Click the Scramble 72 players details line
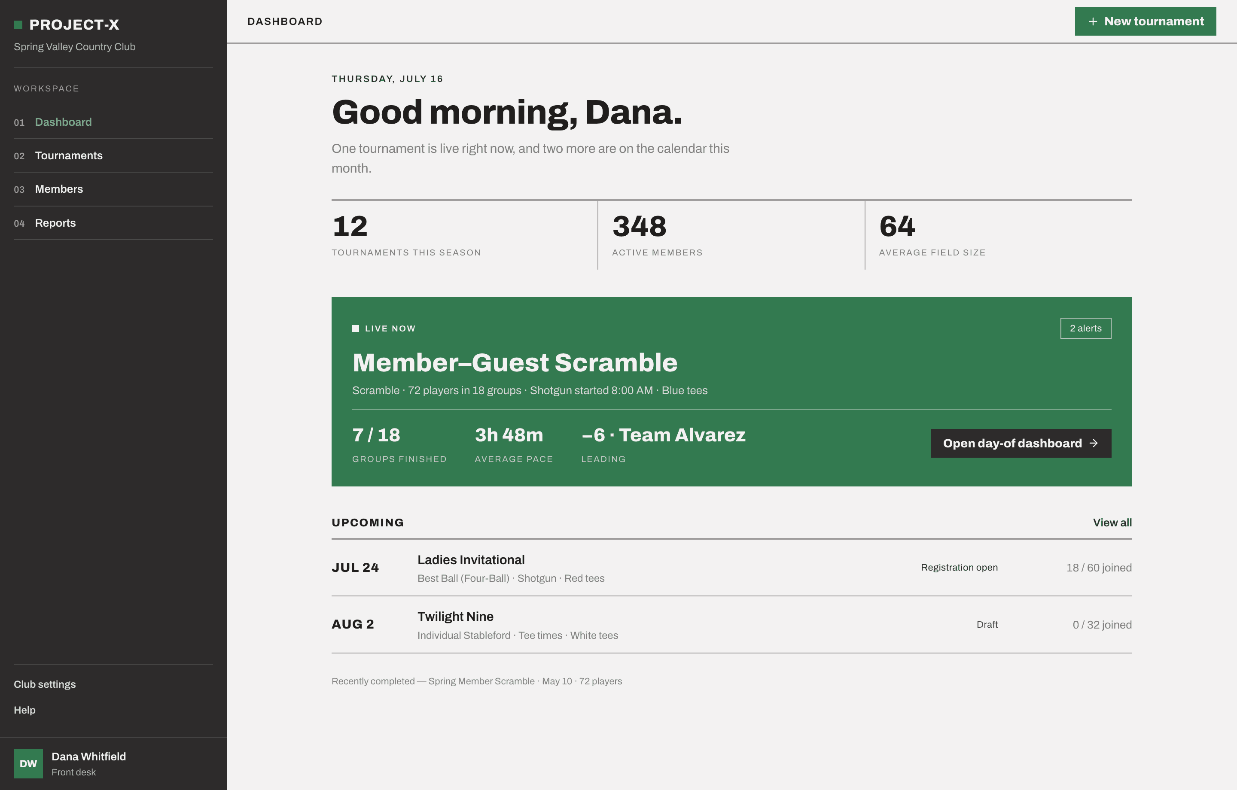Viewport: 1237px width, 790px height. click(530, 390)
